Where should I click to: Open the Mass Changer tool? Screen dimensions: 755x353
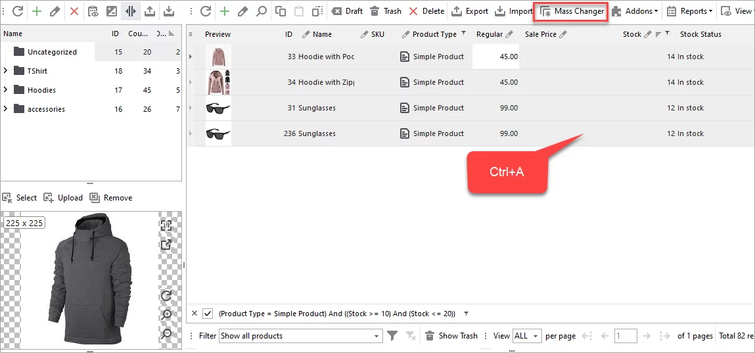(572, 11)
